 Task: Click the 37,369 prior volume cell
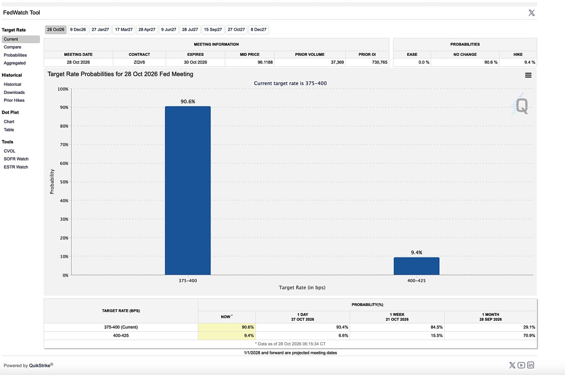[310, 62]
